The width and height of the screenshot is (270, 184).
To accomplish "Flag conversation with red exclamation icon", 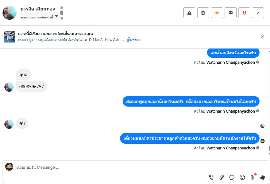I will pos(244,13).
